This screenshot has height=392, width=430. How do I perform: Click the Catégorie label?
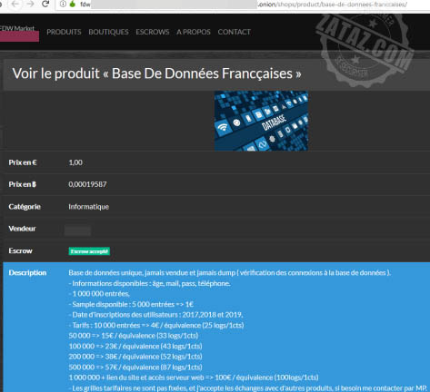pos(25,207)
